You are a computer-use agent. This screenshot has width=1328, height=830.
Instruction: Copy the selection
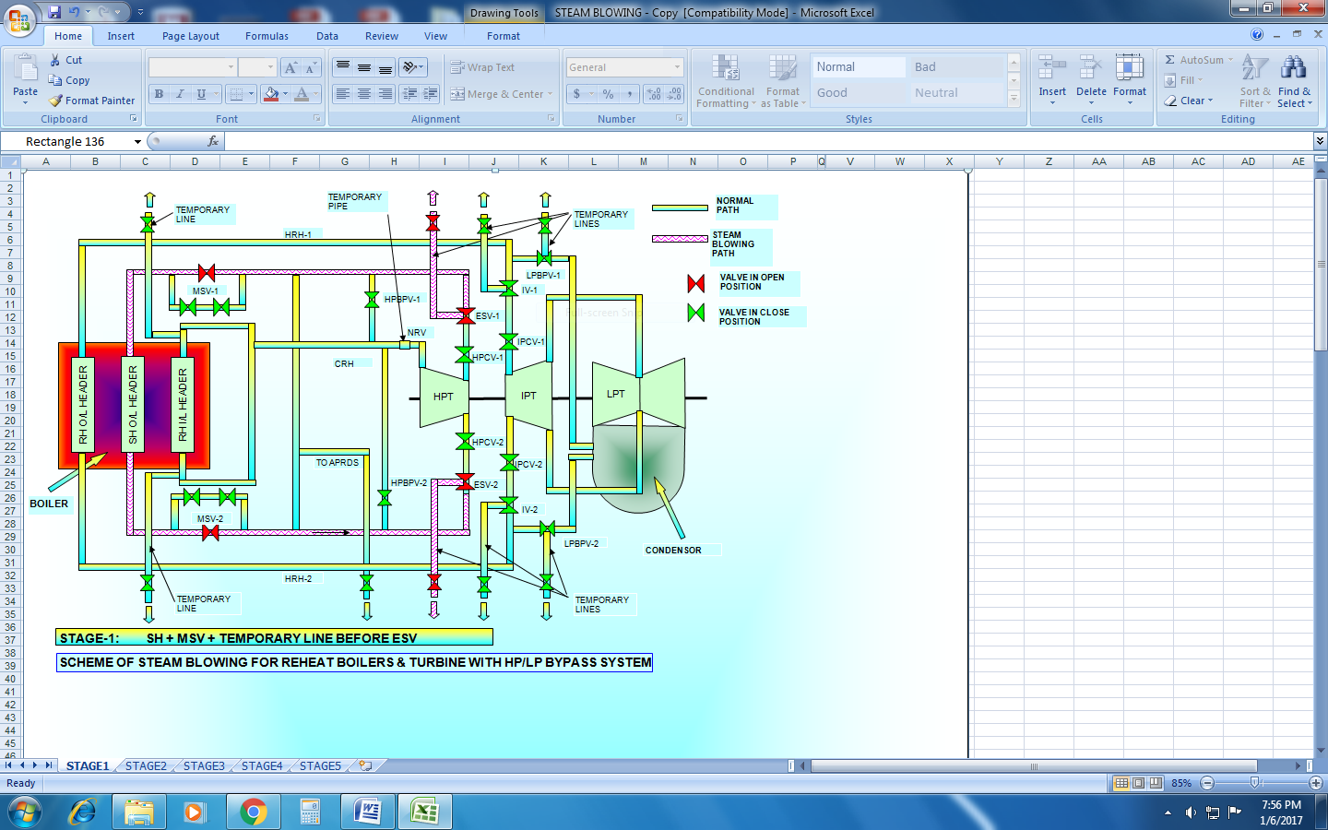pyautogui.click(x=69, y=80)
